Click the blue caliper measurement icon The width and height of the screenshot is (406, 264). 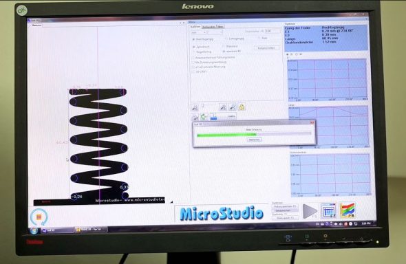(213, 117)
